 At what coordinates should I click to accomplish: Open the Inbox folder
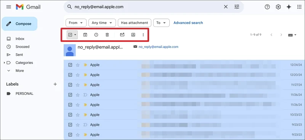[20, 39]
